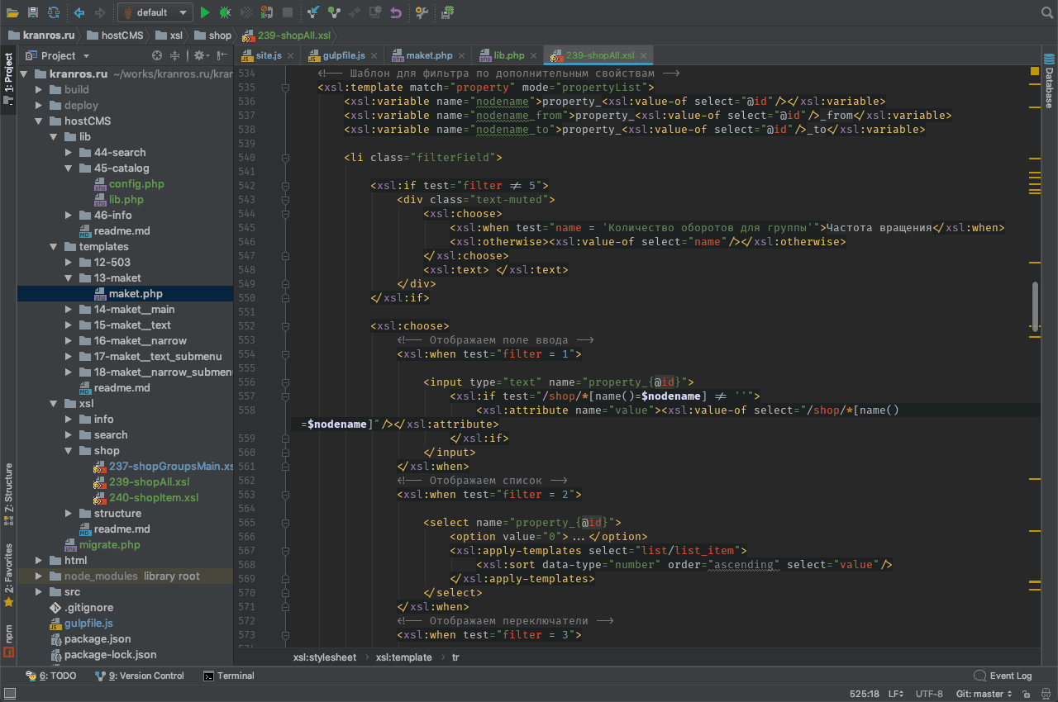
Task: Click the Show History toolbar icon
Action: pos(375,12)
